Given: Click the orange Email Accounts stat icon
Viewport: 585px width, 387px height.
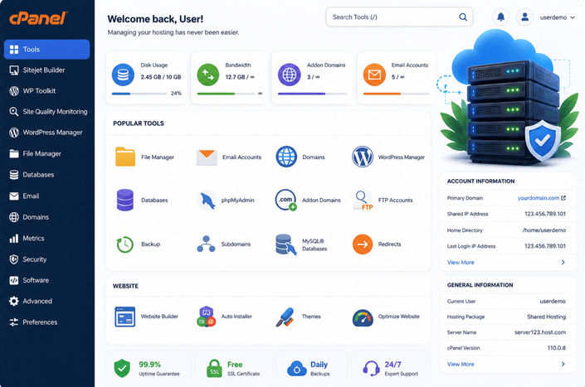Looking at the screenshot, I should 374,75.
